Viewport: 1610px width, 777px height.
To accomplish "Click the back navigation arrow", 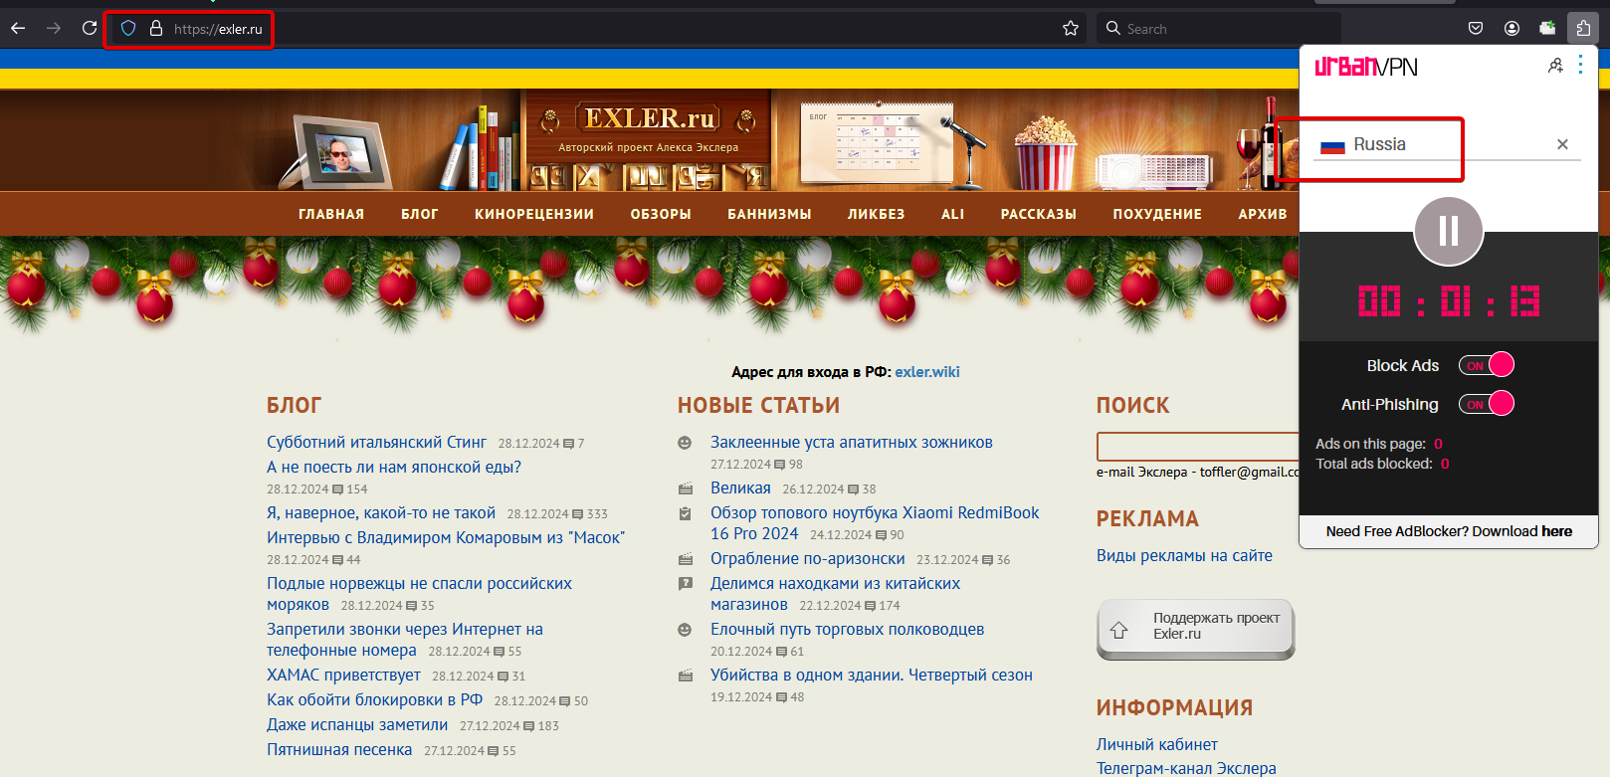I will coord(18,29).
